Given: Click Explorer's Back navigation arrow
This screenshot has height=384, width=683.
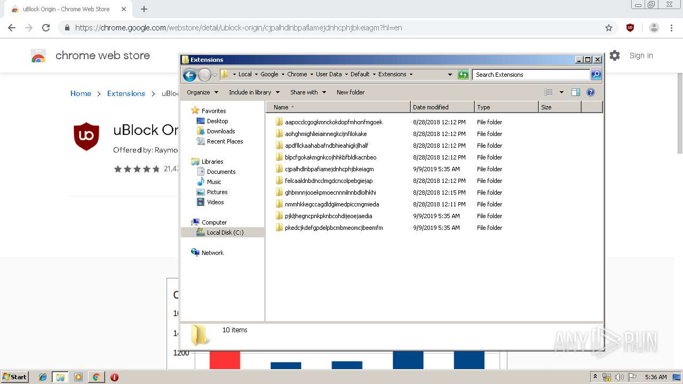Looking at the screenshot, I should (189, 75).
